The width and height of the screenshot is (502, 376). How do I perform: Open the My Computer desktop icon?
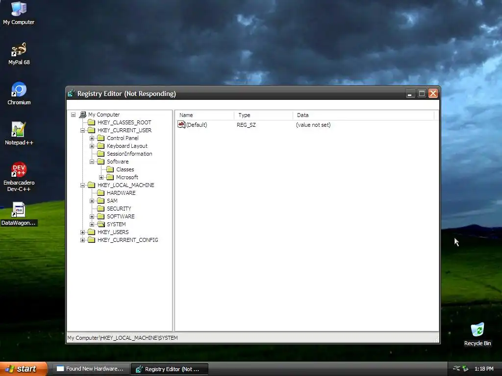[x=19, y=13]
